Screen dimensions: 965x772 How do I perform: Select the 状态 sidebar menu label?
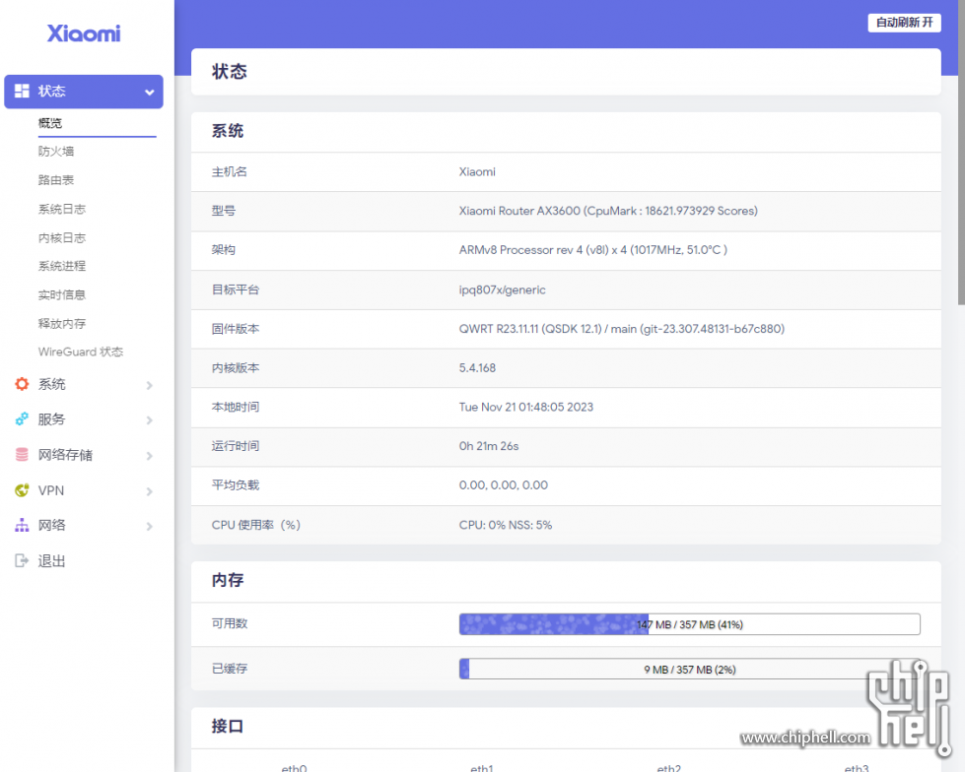click(x=51, y=91)
